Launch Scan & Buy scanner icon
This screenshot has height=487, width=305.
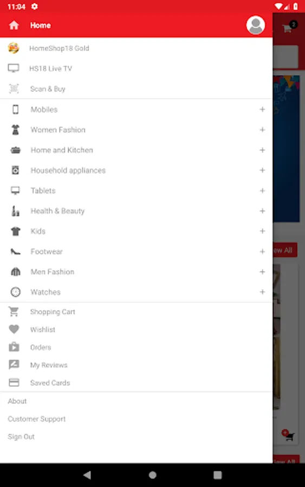click(14, 89)
